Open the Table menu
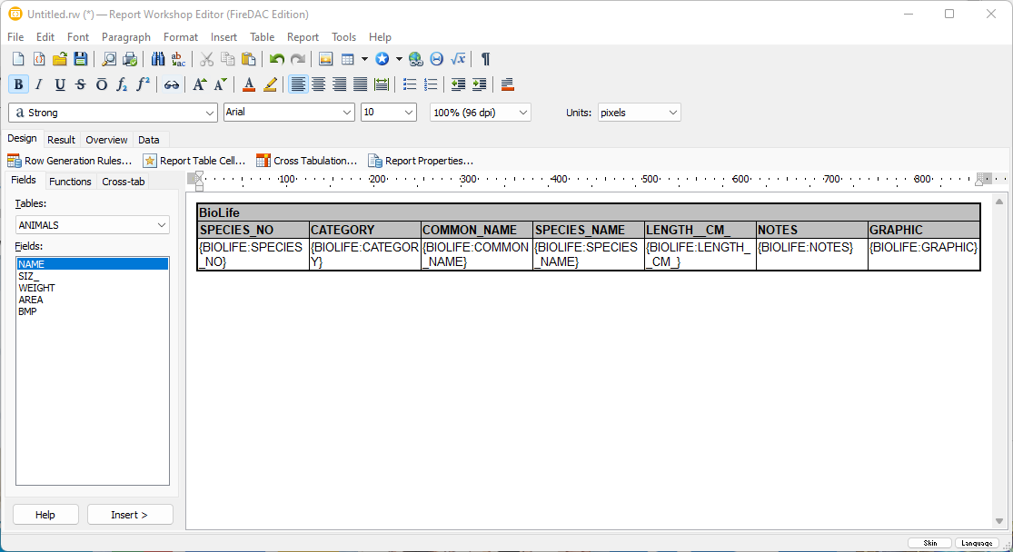The image size is (1013, 552). (x=262, y=37)
